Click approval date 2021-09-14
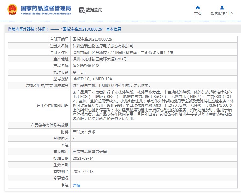The image size is (241, 195). 83,158
